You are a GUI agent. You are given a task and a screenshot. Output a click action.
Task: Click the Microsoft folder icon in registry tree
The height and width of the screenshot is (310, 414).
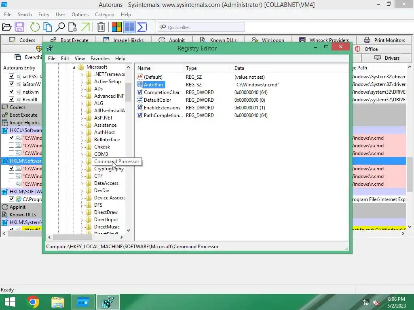pos(81,67)
